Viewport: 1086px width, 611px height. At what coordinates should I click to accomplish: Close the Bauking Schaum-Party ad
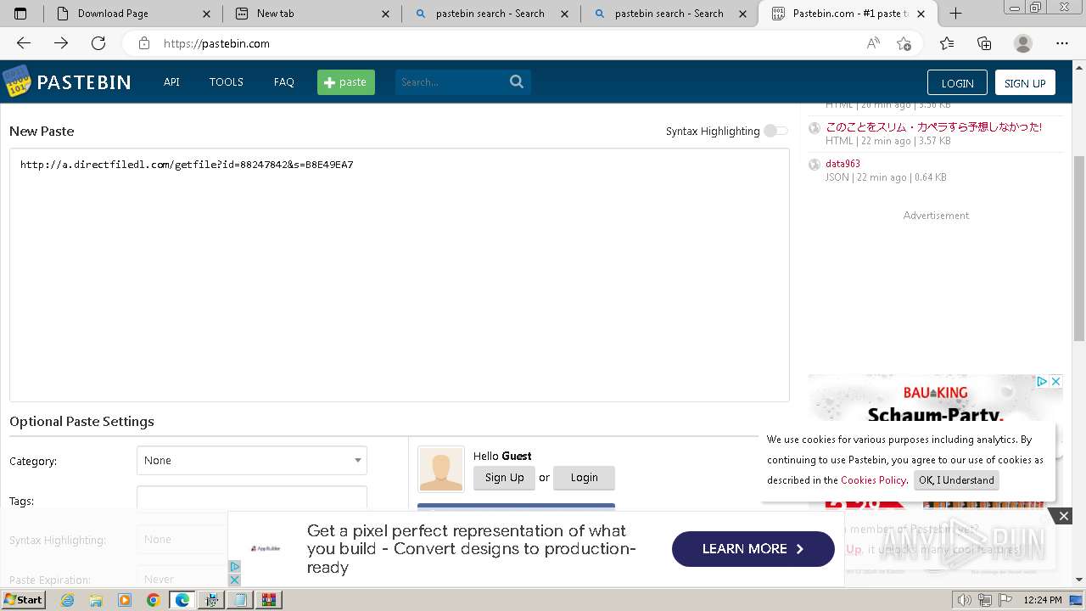point(1055,382)
